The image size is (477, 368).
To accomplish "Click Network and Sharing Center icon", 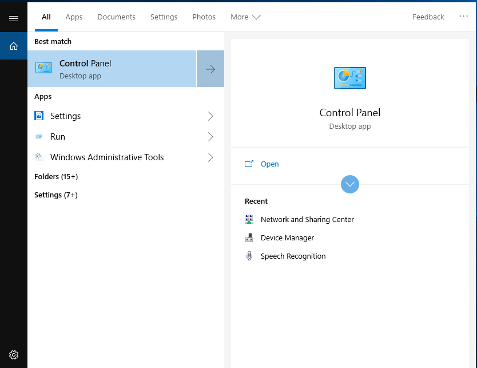I will (x=249, y=219).
